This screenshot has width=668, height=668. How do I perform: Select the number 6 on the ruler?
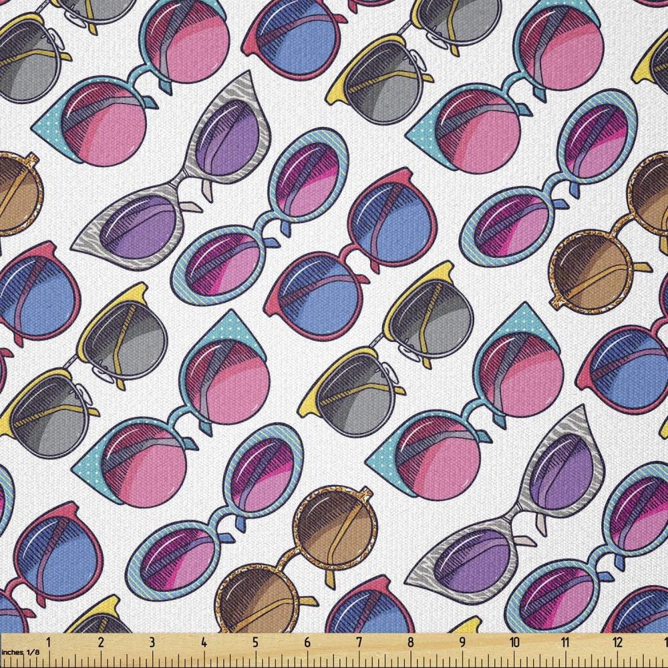[x=307, y=642]
